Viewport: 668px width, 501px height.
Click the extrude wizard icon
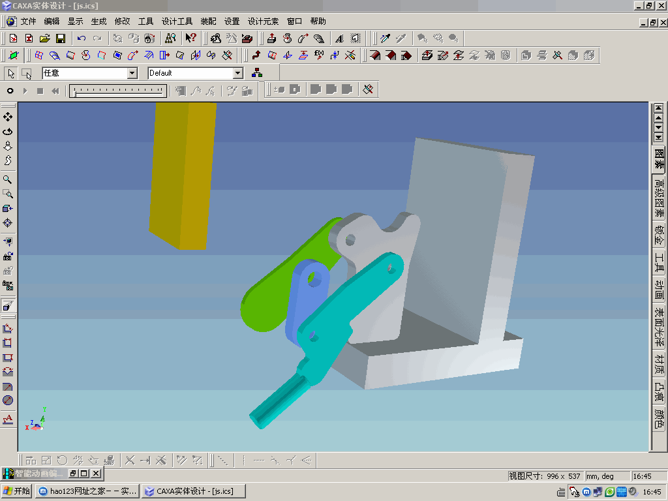tap(272, 38)
